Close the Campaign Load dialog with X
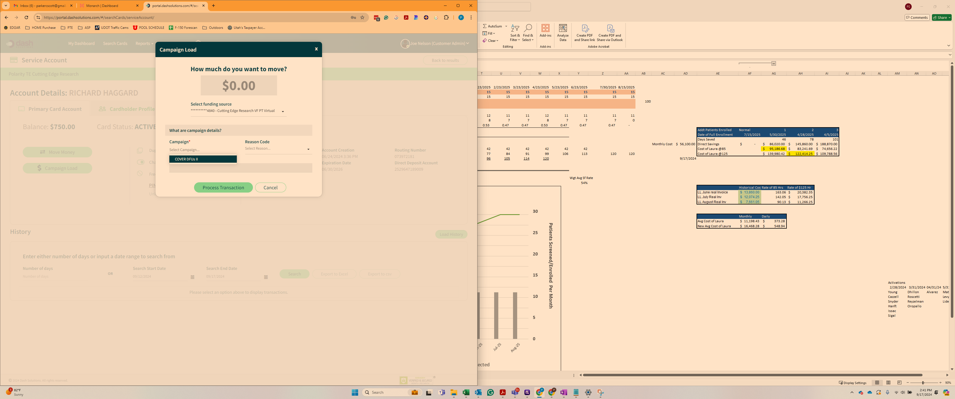 (x=316, y=49)
